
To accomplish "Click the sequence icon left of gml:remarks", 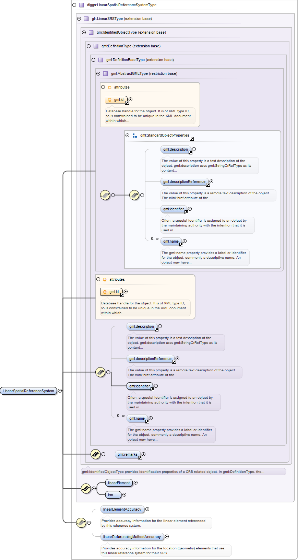I will (96, 454).
